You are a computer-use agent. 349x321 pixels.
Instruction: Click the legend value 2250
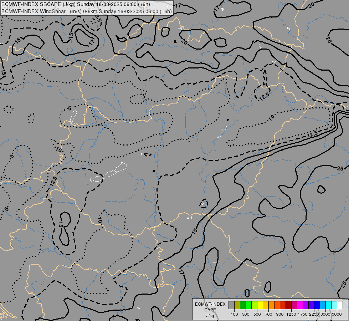(x=314, y=314)
